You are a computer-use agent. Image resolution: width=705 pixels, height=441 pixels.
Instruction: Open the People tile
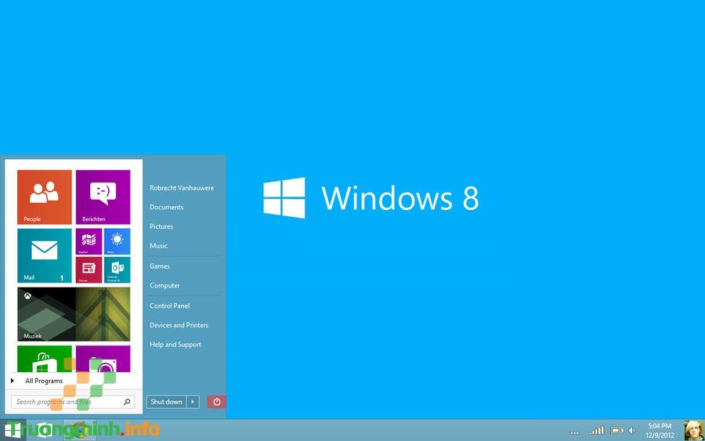[44, 197]
